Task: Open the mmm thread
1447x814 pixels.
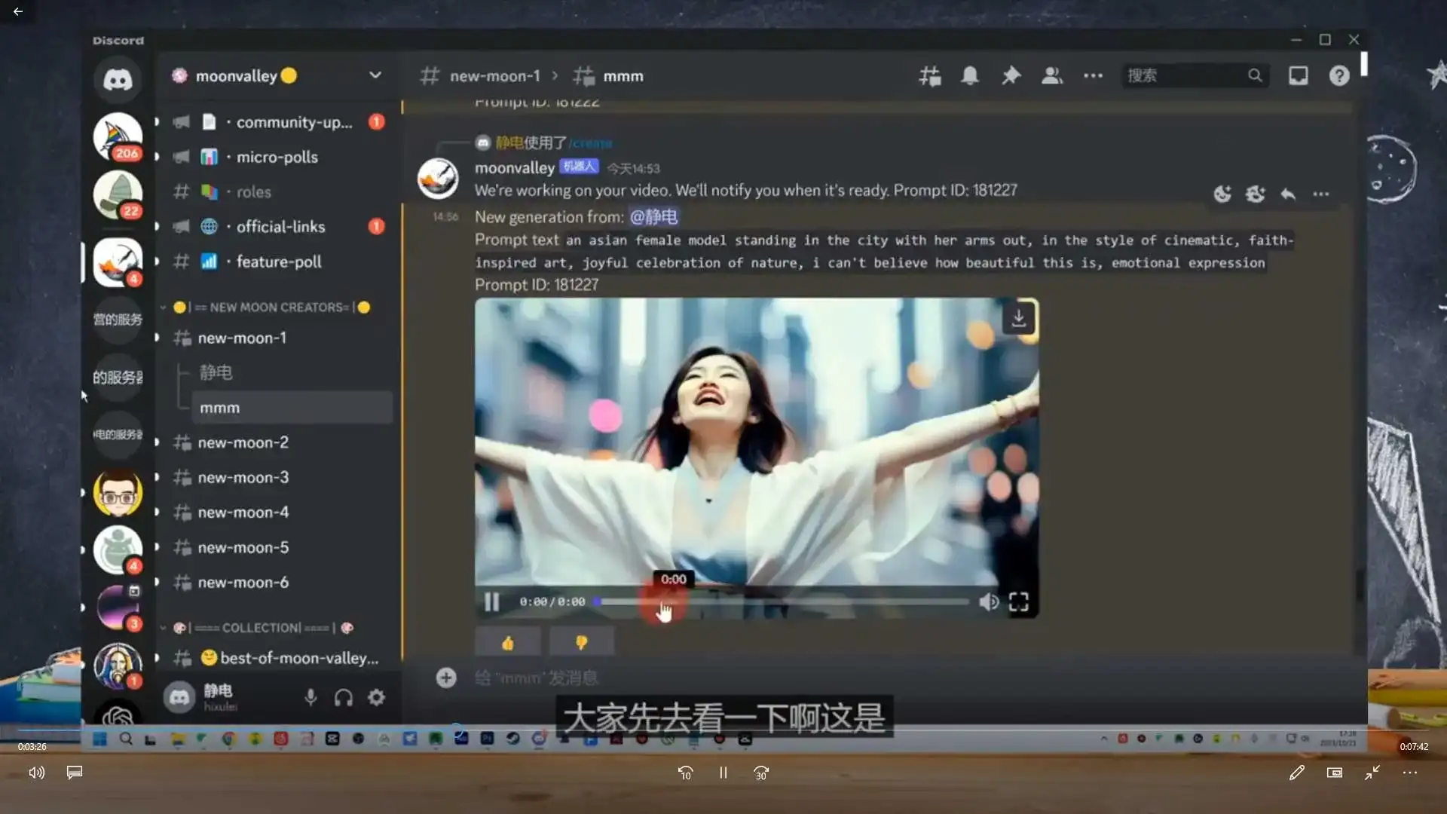Action: pyautogui.click(x=219, y=407)
